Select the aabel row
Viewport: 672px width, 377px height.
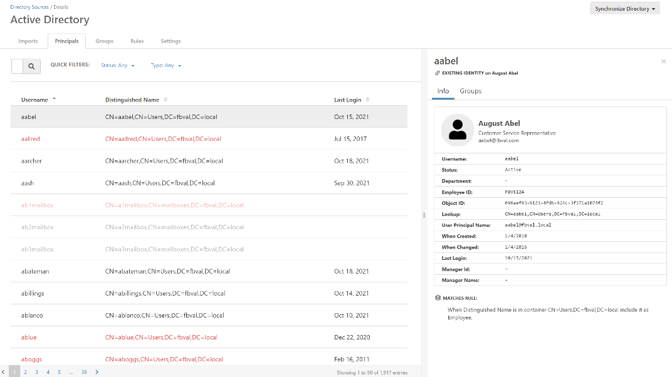(209, 117)
